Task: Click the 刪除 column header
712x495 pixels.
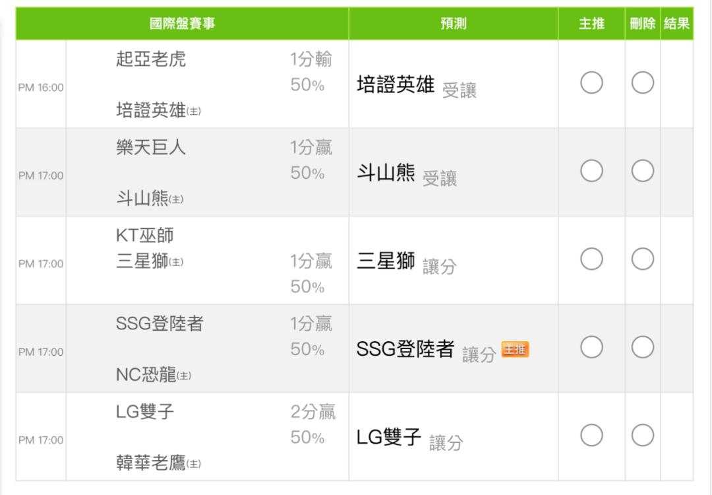Action: click(x=643, y=24)
